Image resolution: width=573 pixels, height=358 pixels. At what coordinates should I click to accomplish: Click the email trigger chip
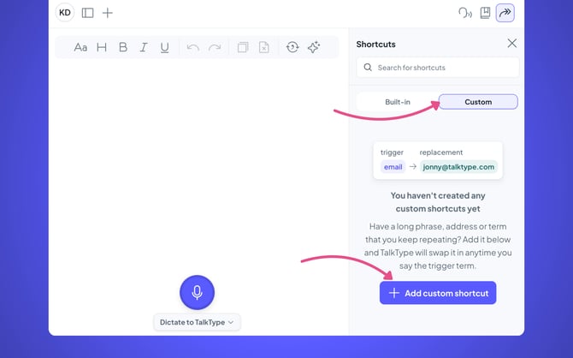(393, 167)
